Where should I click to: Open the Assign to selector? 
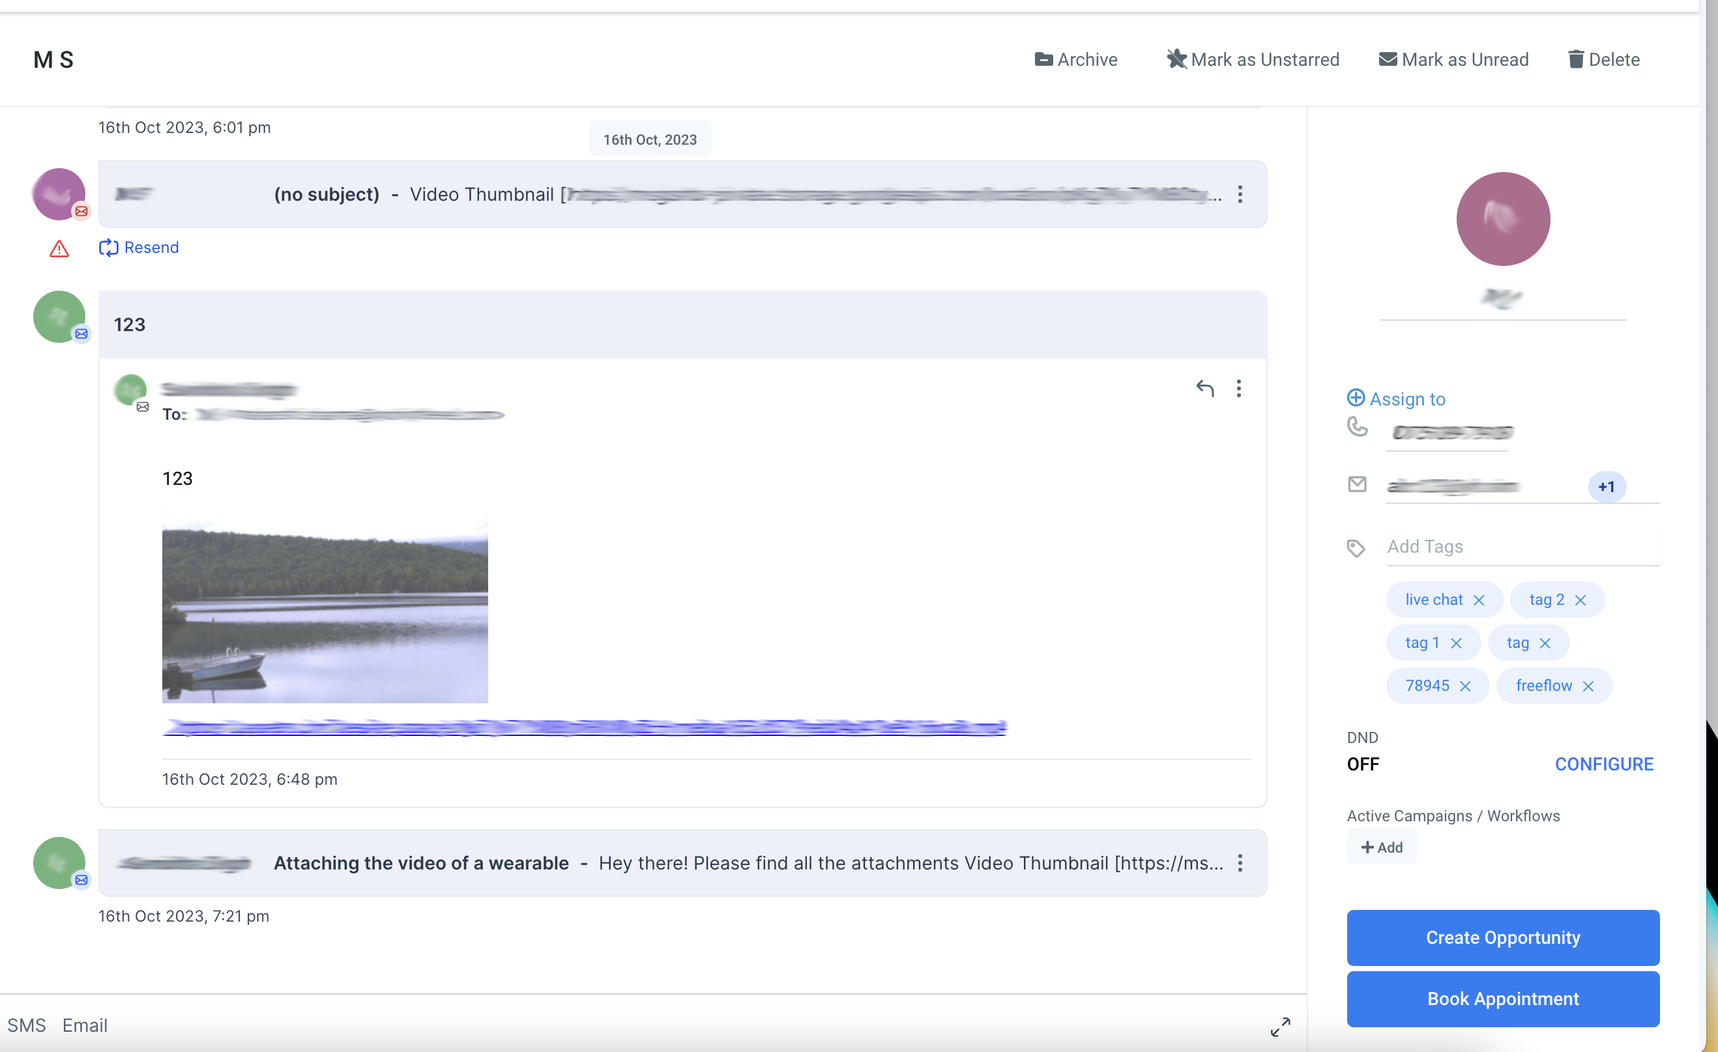pos(1396,399)
